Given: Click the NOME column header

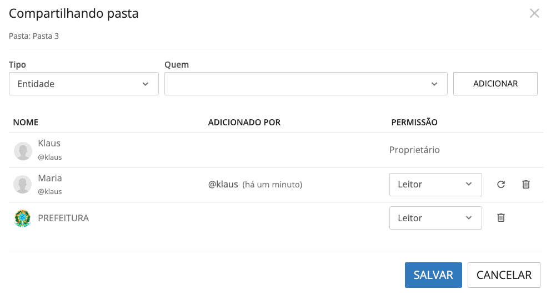Looking at the screenshot, I should (x=26, y=122).
